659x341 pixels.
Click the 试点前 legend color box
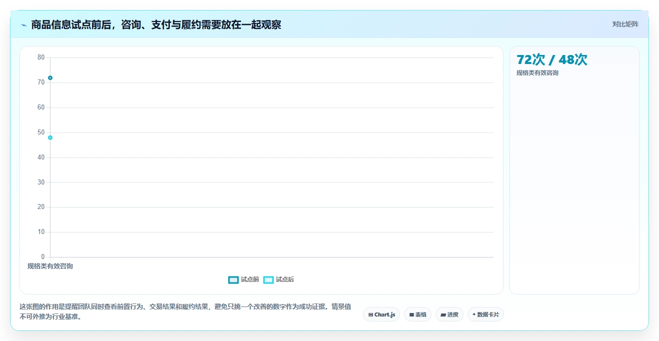[233, 279]
